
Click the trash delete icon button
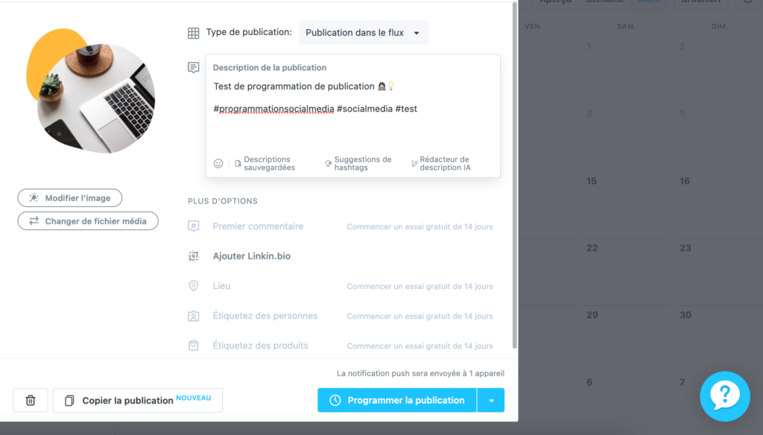click(30, 400)
